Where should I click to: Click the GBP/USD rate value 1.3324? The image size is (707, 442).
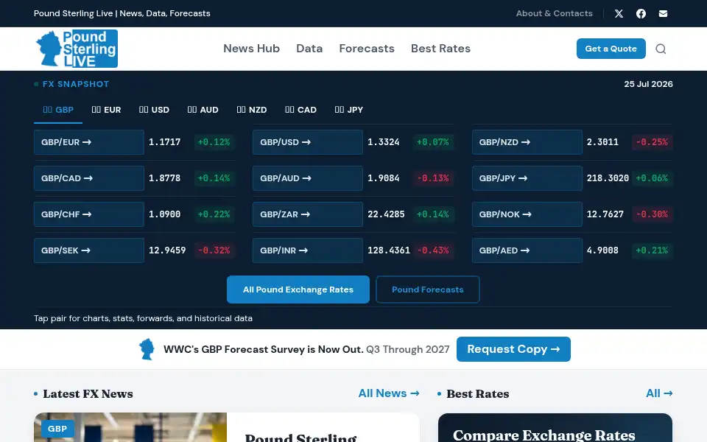tap(383, 142)
